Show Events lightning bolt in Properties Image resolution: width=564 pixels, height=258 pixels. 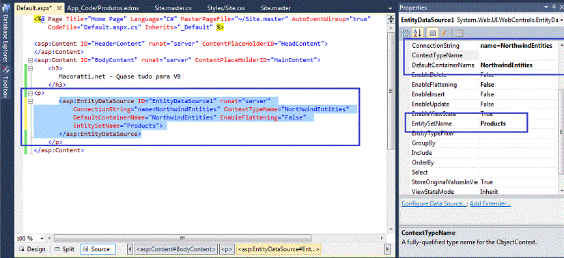tap(444, 33)
